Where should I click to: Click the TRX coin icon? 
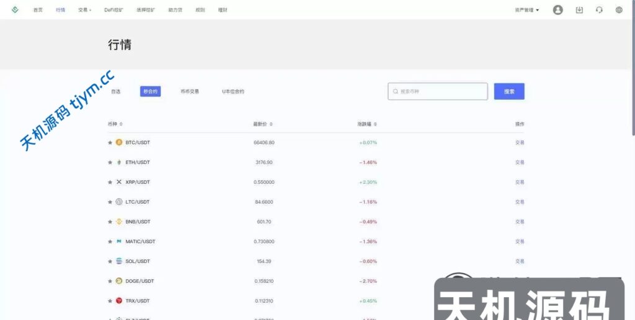[119, 301]
